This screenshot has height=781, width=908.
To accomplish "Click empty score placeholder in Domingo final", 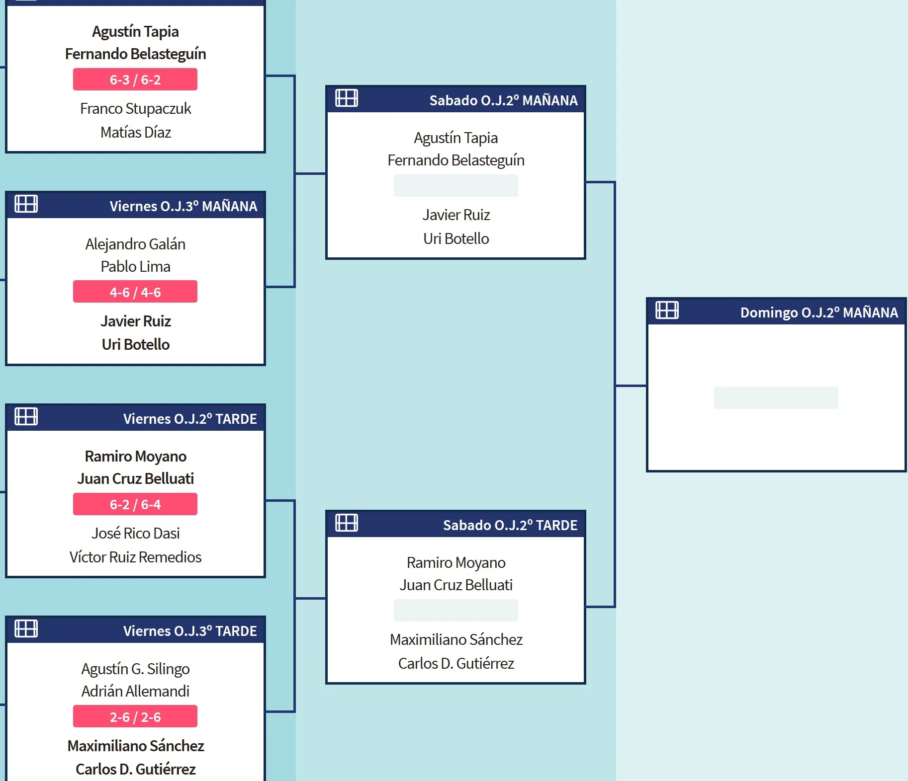I will coord(776,397).
